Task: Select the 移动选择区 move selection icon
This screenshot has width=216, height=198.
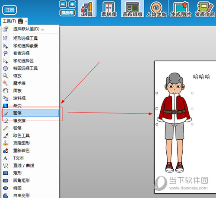Action: (x=6, y=61)
